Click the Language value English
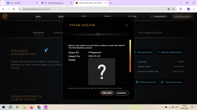The width and height of the screenshot is (197, 110). (180, 62)
